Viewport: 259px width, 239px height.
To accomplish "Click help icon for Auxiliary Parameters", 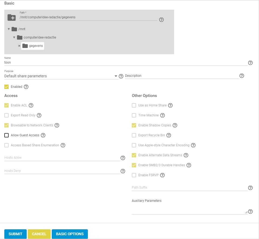I will pyautogui.click(x=250, y=212).
